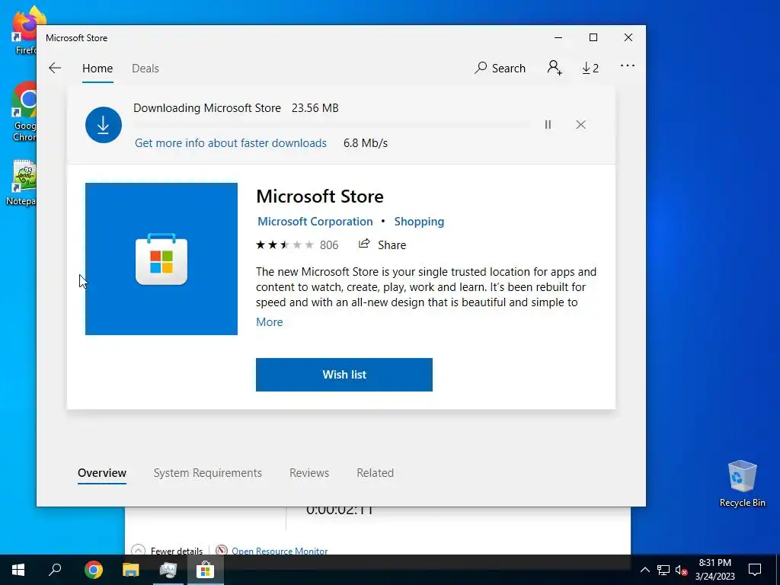Image resolution: width=780 pixels, height=585 pixels.
Task: Open Get more info about faster downloads
Action: (231, 143)
